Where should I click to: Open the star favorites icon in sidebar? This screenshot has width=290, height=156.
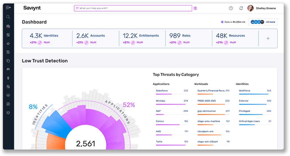8,43
